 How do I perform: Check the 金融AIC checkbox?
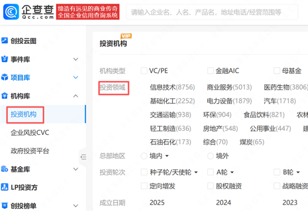click(x=210, y=71)
